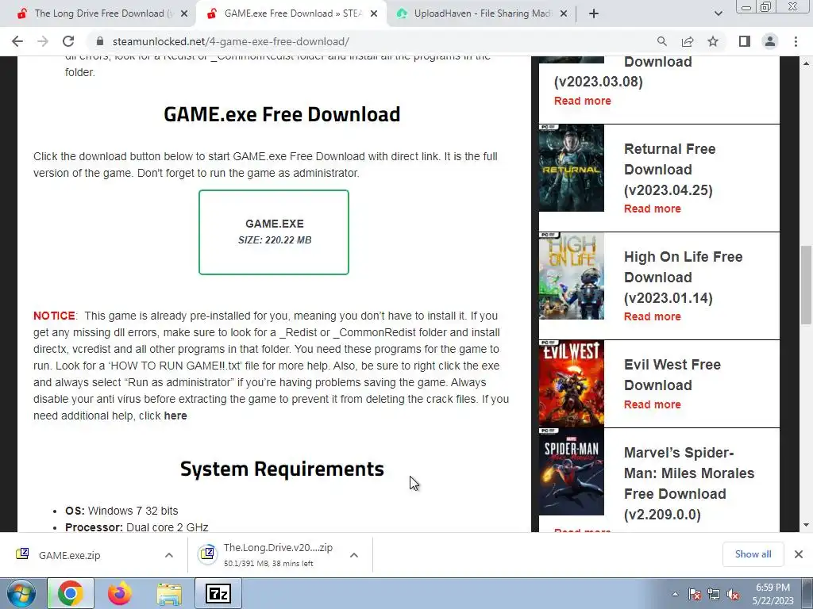Screen dimensions: 813x609
Task: Click the scrollbar up arrow
Action: 806,63
